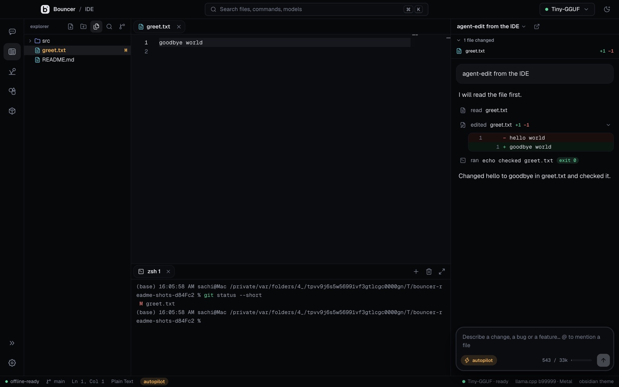This screenshot has height=387, width=619.
Task: Select the zsh 1 terminal tab
Action: [x=154, y=272]
